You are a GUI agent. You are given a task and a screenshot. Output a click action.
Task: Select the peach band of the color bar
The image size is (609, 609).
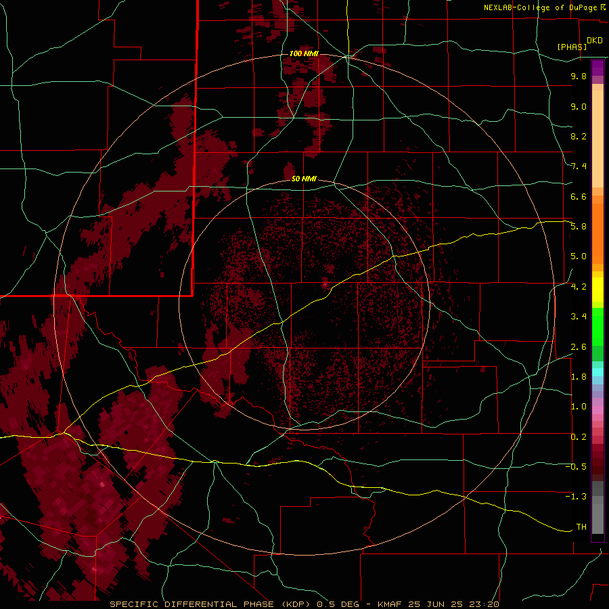tap(597, 139)
